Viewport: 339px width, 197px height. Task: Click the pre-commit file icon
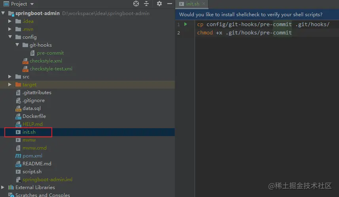(32, 53)
